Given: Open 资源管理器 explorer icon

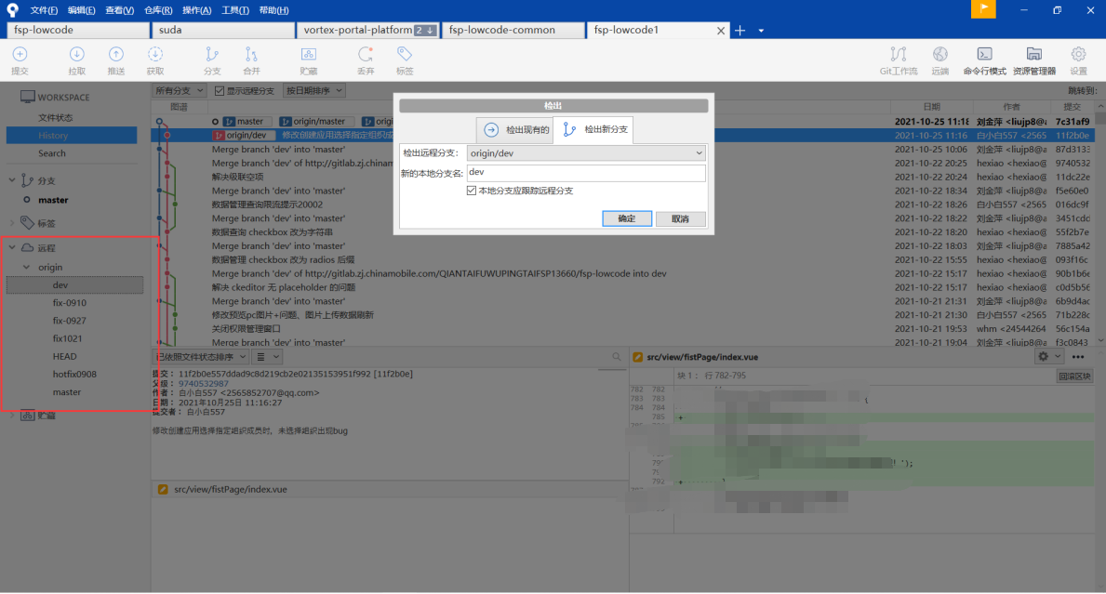Looking at the screenshot, I should pos(1034,54).
